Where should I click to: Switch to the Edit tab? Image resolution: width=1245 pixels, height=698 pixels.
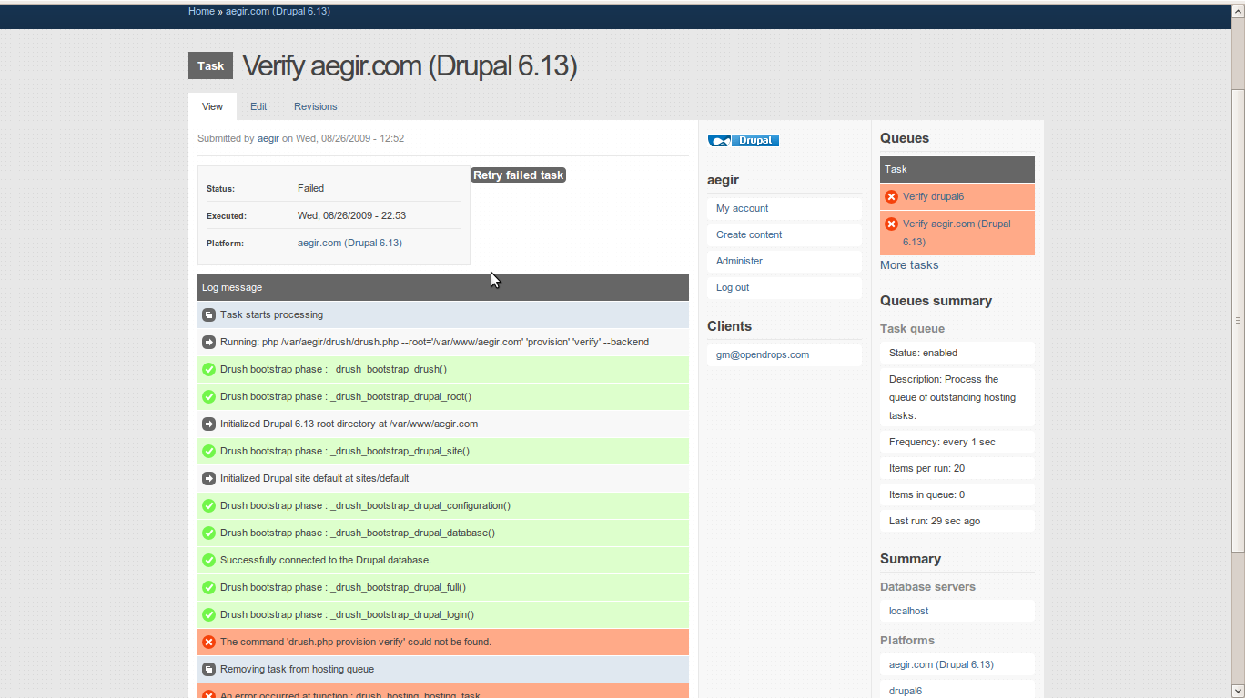tap(258, 106)
